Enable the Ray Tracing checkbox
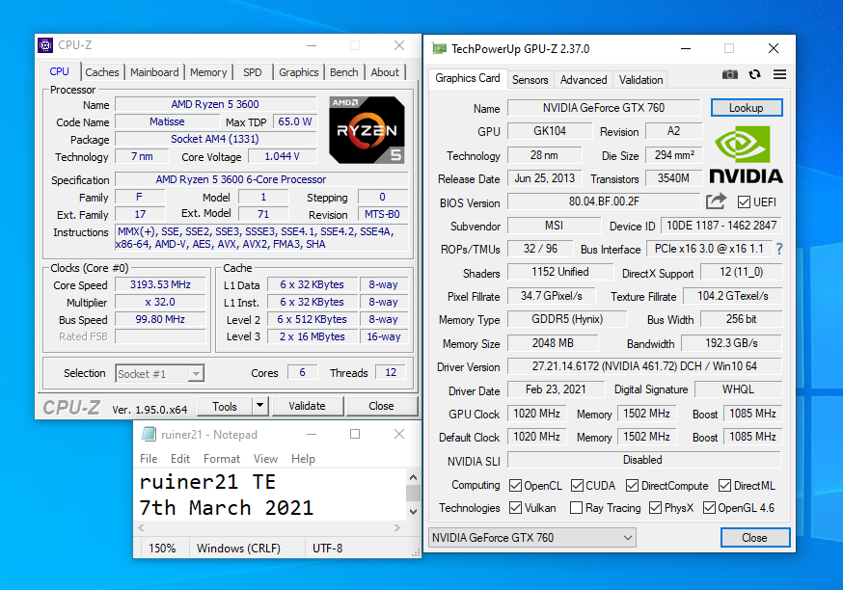The width and height of the screenshot is (843, 590). pos(576,508)
